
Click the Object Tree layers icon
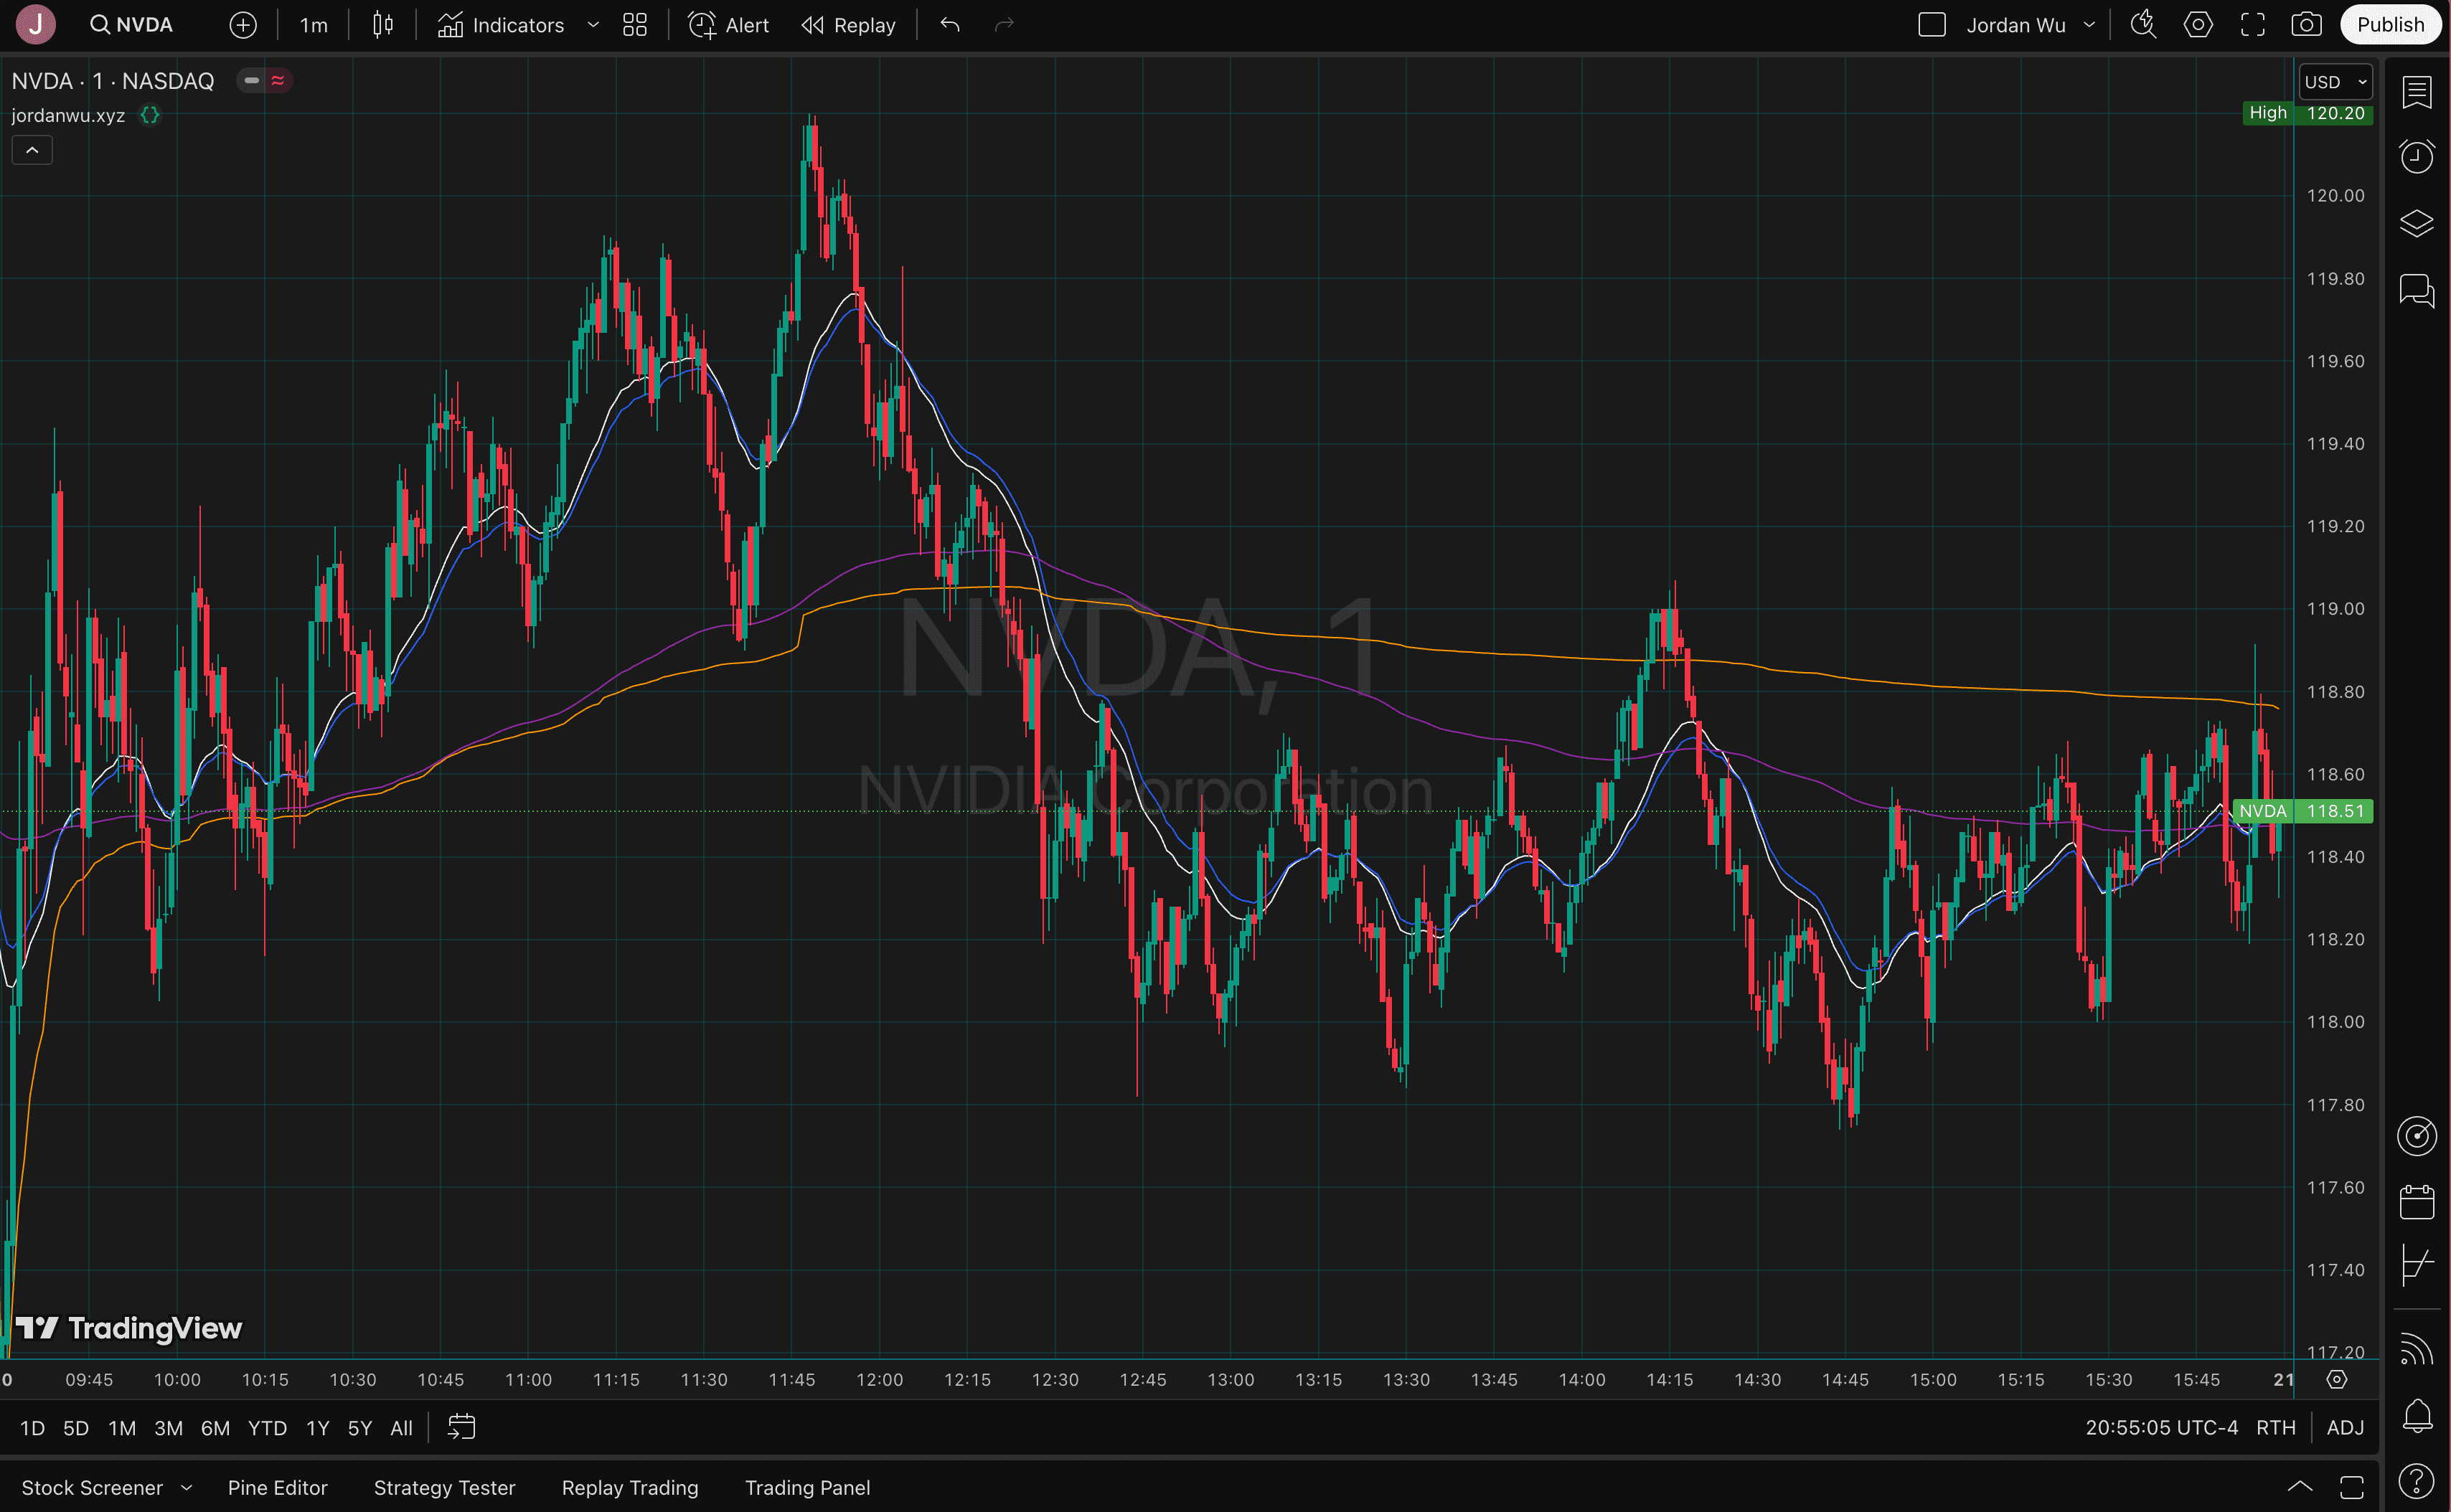click(2416, 223)
